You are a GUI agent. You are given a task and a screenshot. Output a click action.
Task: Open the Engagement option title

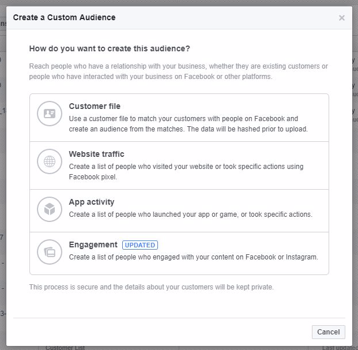[93, 244]
